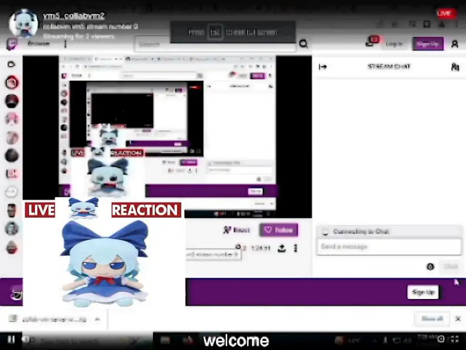
Task: Click the volume speaker icon in player
Action: click(25, 339)
